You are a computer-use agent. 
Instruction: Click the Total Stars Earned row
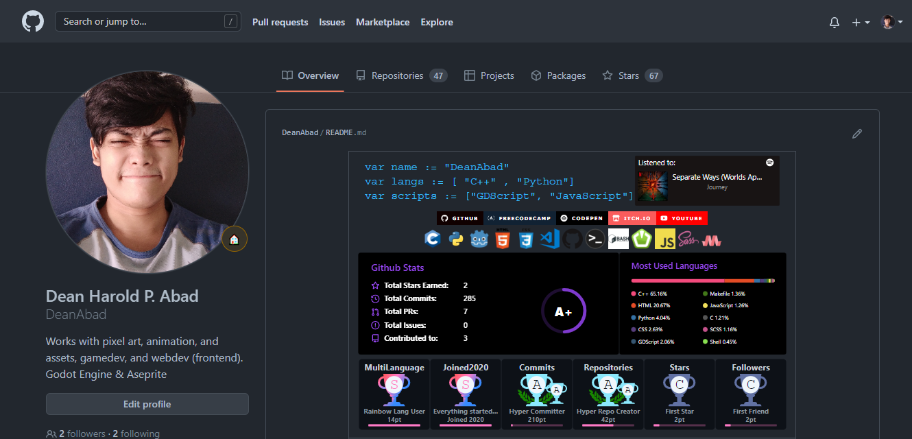click(x=420, y=285)
